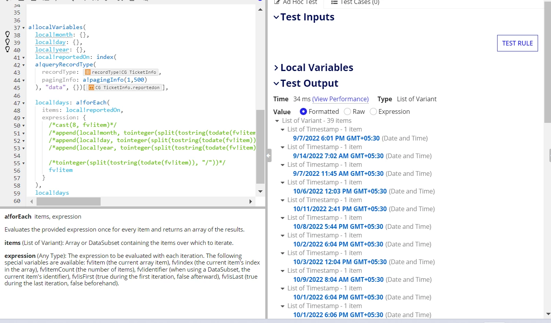Click the test pane scroll-down arrow
Viewport: 551px width, 323px height.
coord(548,314)
